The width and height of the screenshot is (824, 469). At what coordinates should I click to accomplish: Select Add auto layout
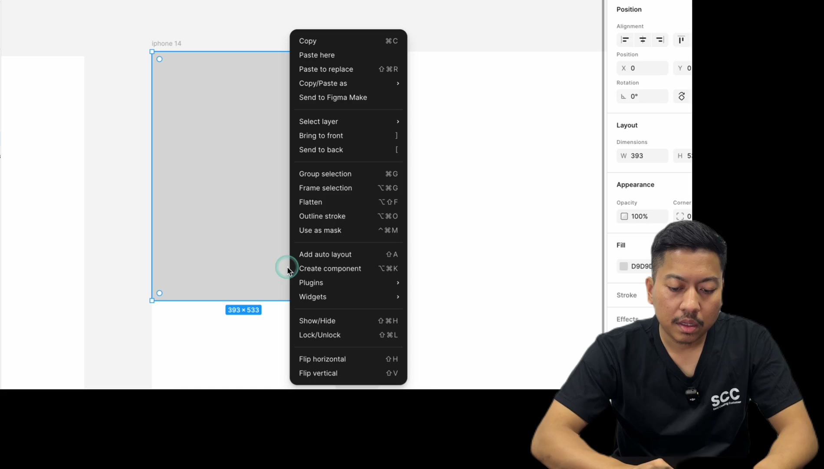(x=348, y=254)
